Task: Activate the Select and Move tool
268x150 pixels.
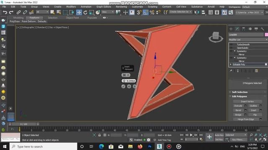Action: (79, 12)
